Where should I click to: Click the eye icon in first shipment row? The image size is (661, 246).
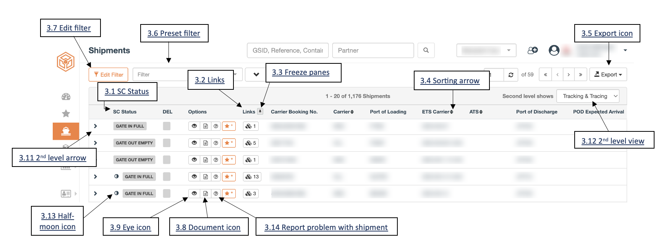click(194, 126)
